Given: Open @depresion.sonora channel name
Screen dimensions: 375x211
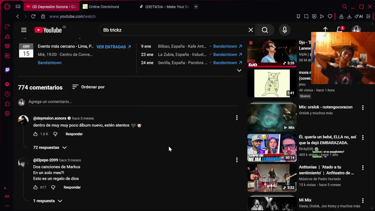Looking at the screenshot, I should point(50,118).
